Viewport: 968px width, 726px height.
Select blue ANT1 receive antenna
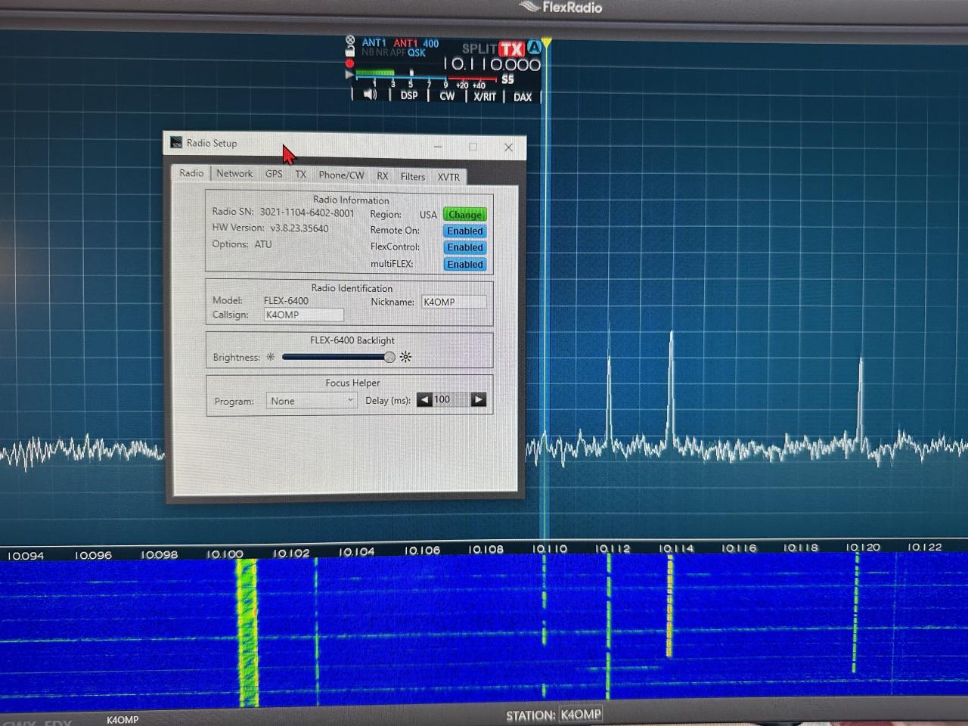coord(374,43)
